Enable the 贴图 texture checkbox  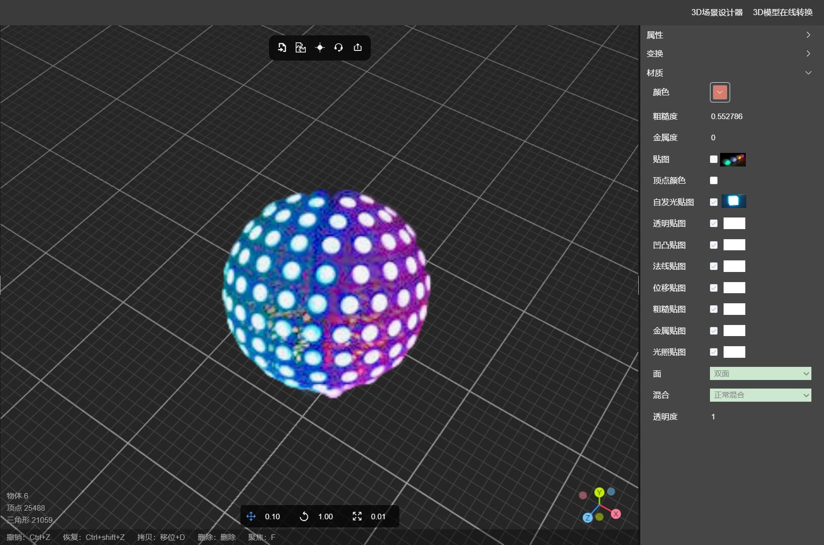pos(713,159)
